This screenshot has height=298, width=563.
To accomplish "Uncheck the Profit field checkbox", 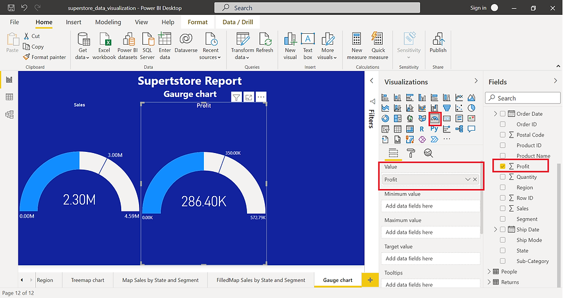I will pos(503,166).
